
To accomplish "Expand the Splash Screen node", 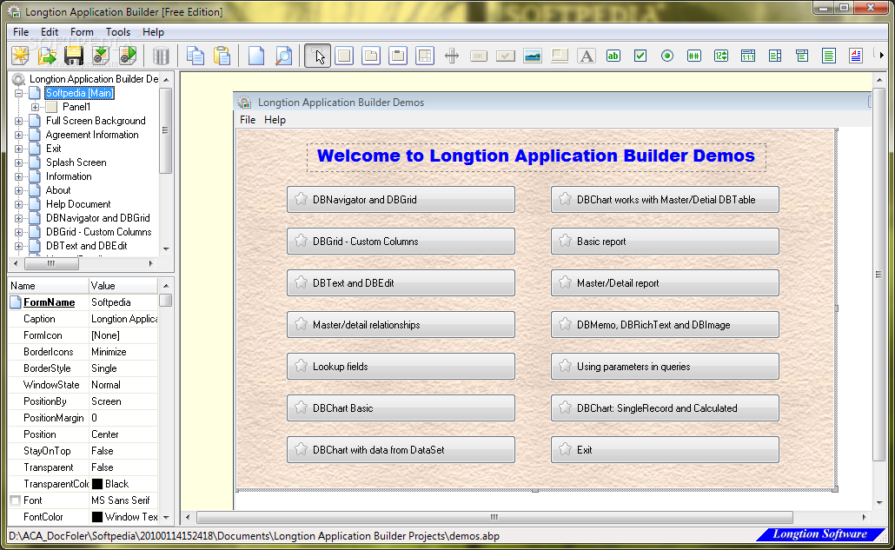I will coord(18,162).
